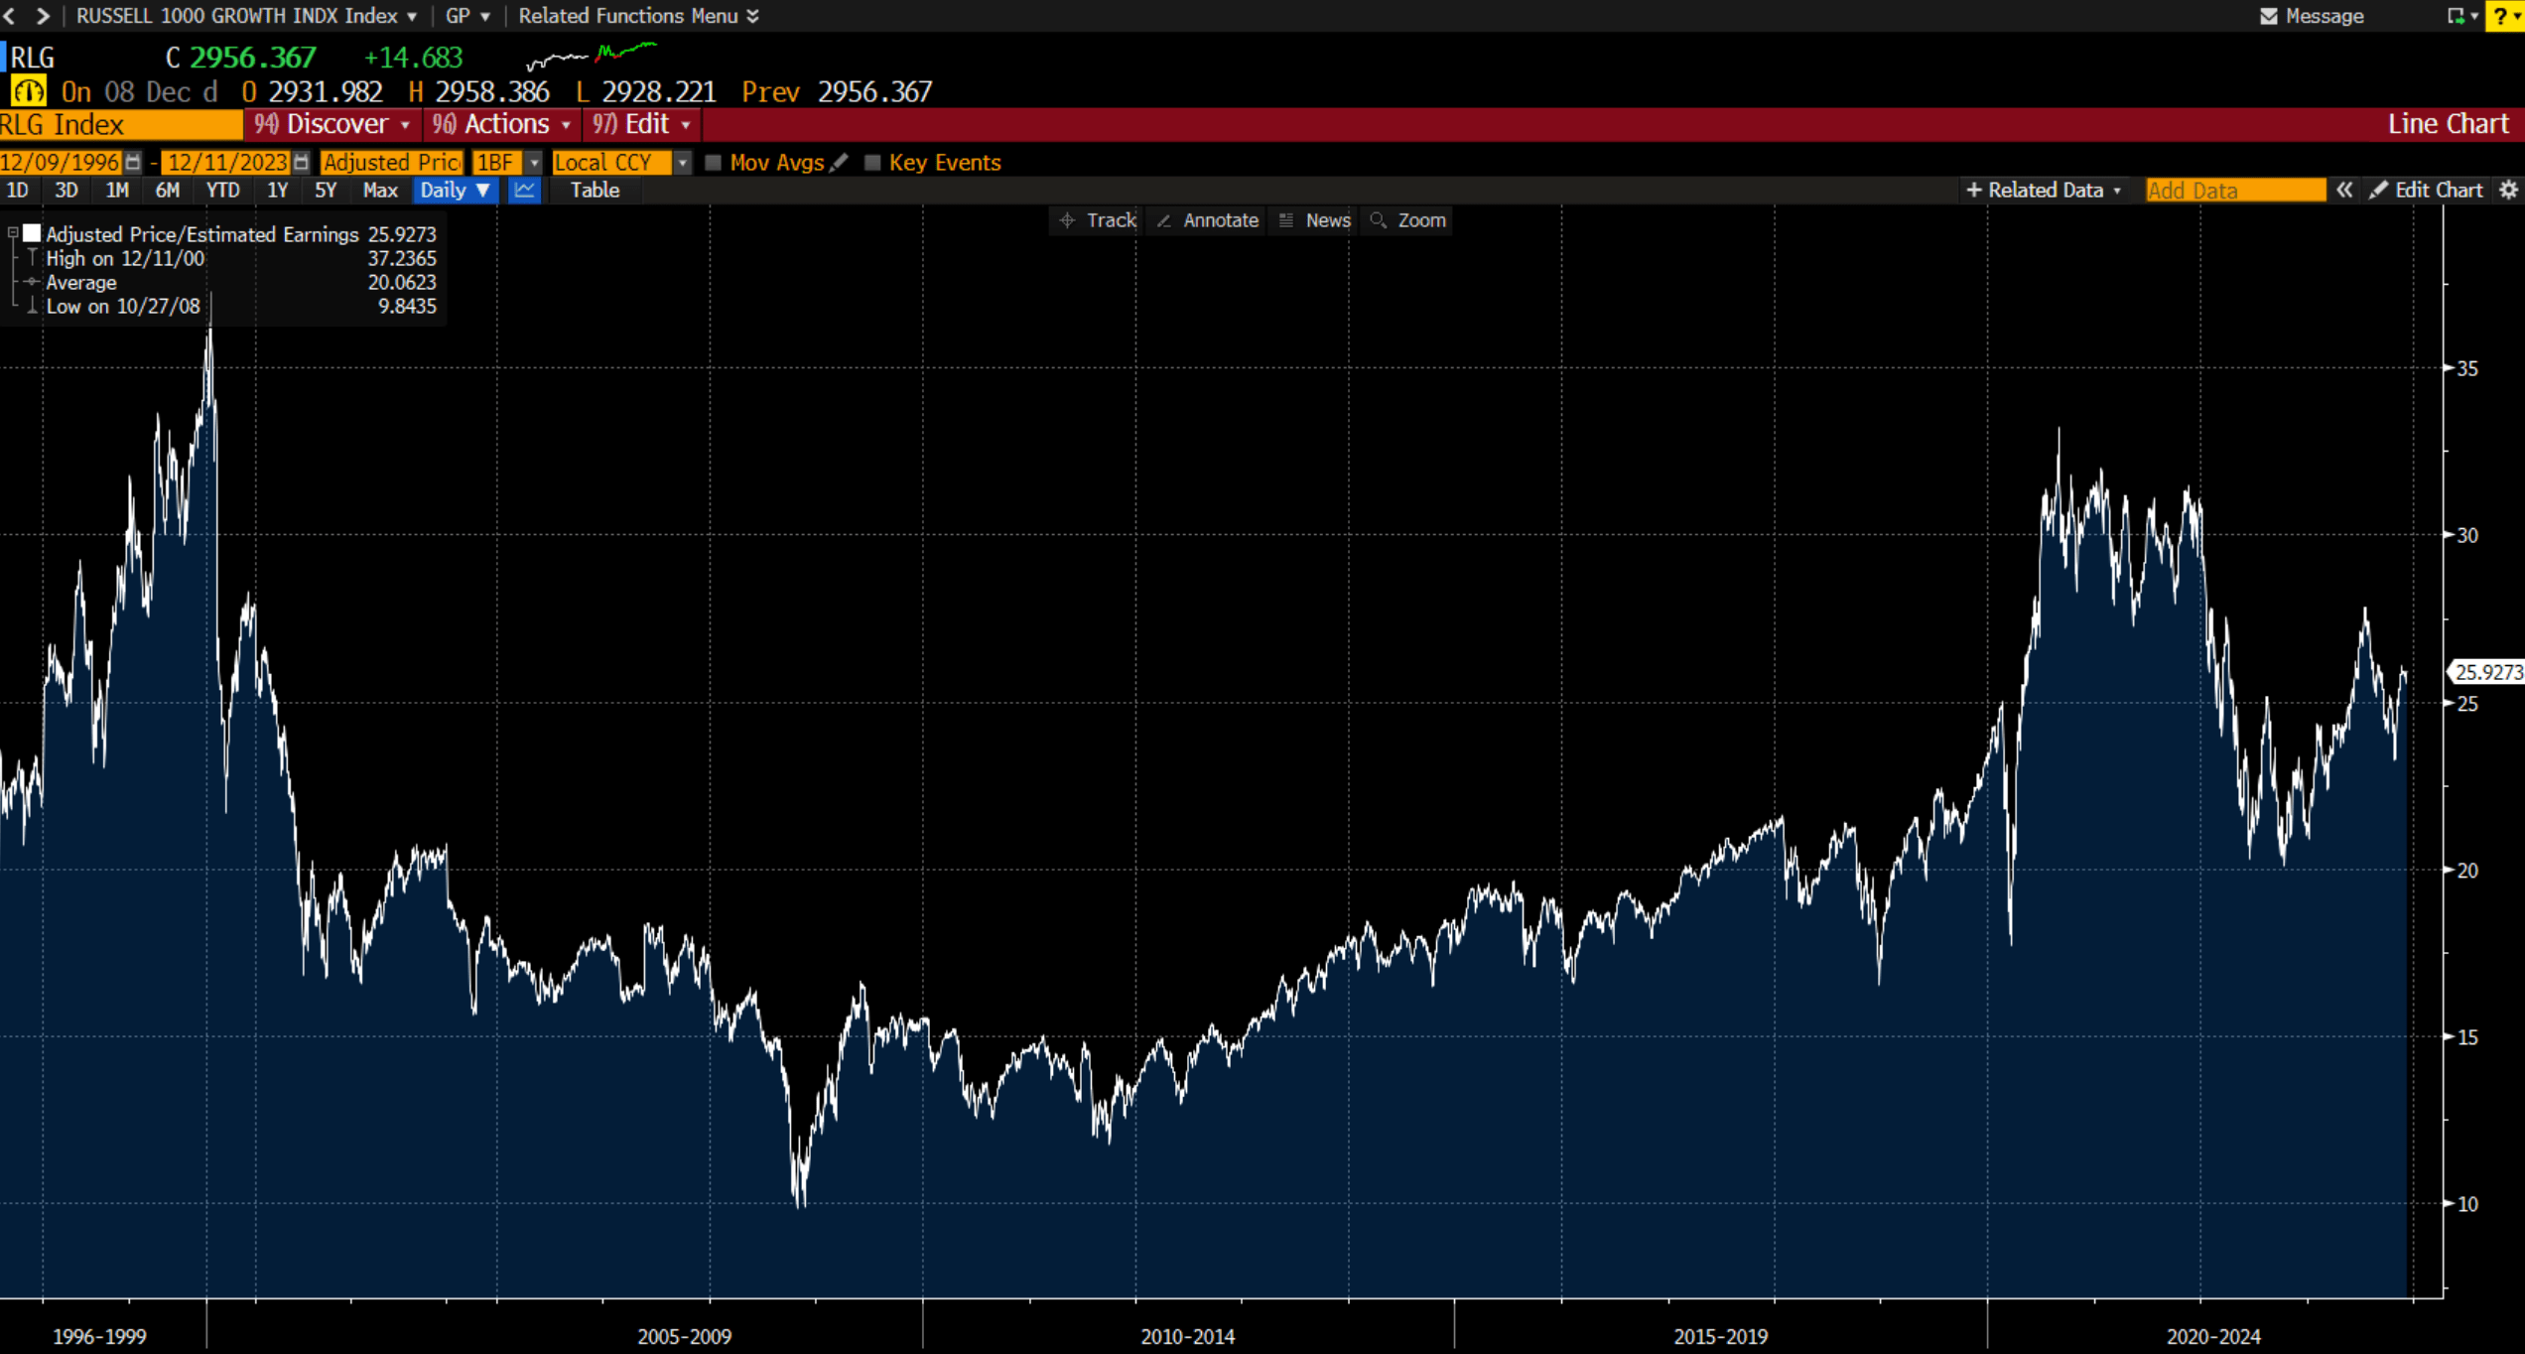
Task: Open the Daily periodicity dropdown
Action: 455,191
